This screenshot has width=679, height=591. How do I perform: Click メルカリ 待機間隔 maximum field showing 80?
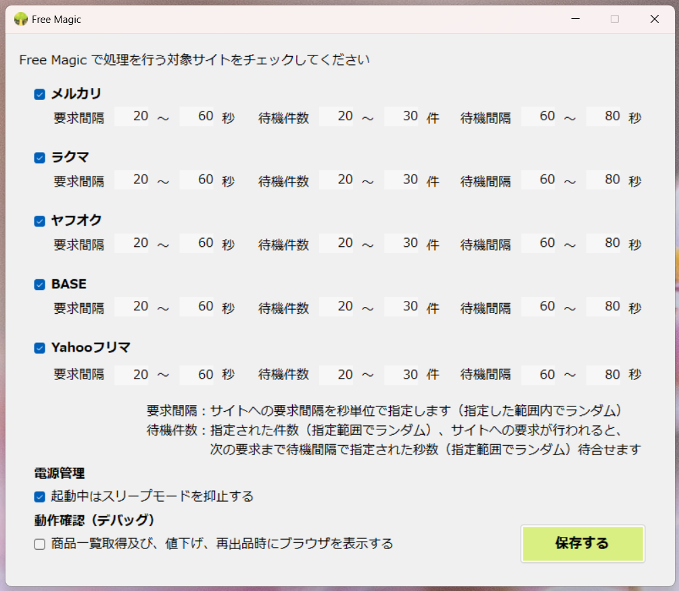coord(604,116)
